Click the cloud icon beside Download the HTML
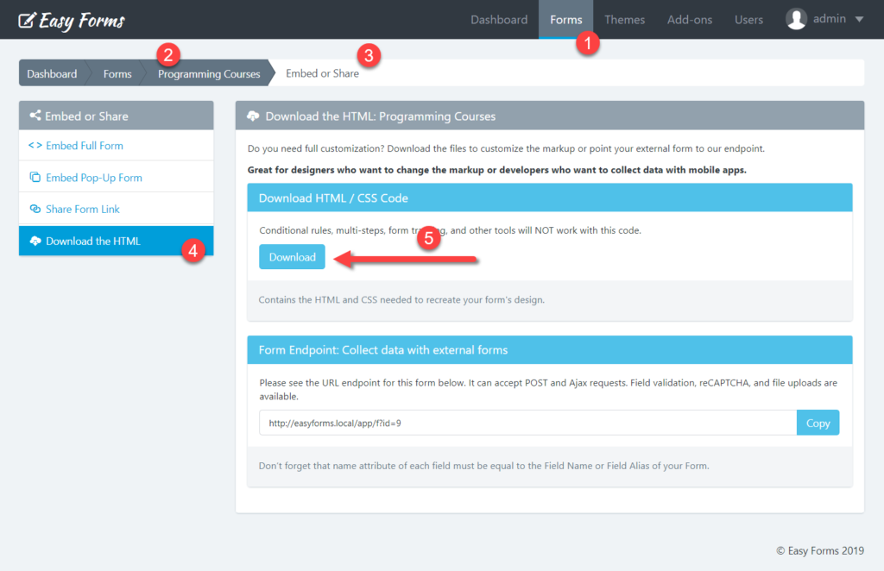This screenshot has width=884, height=571. tap(35, 242)
